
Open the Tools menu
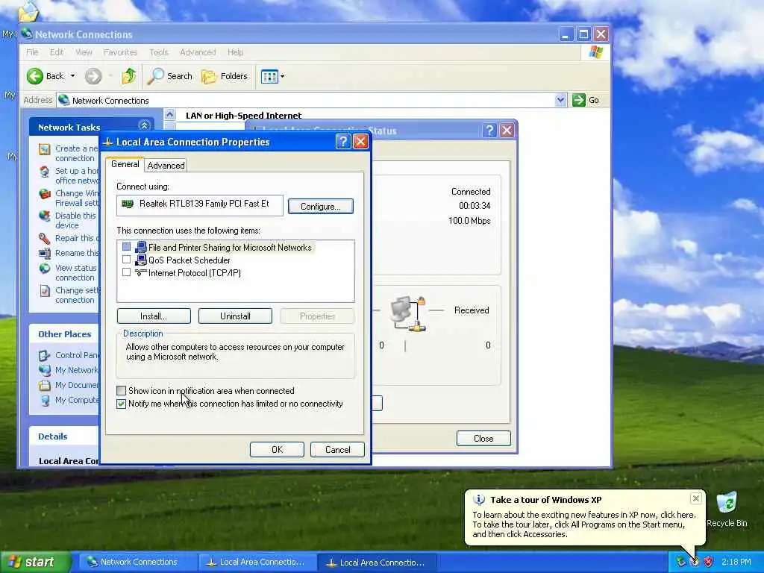pos(159,52)
